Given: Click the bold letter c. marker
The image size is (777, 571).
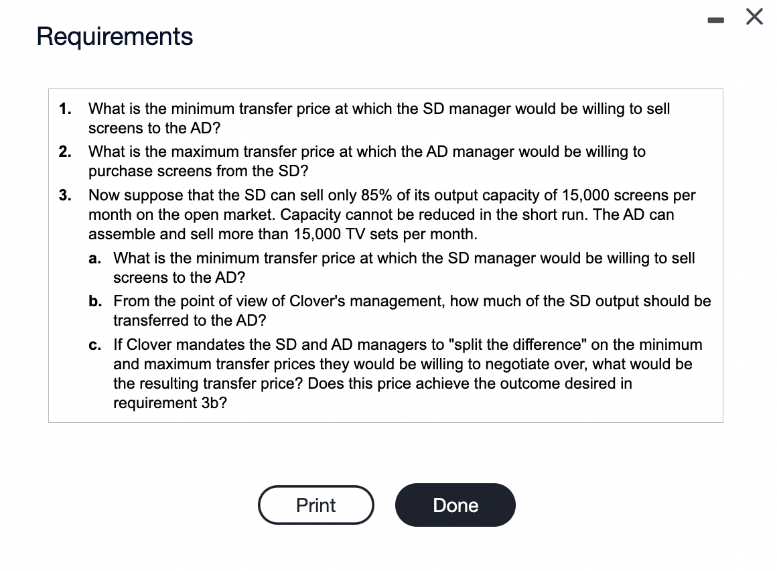Looking at the screenshot, I should [95, 345].
